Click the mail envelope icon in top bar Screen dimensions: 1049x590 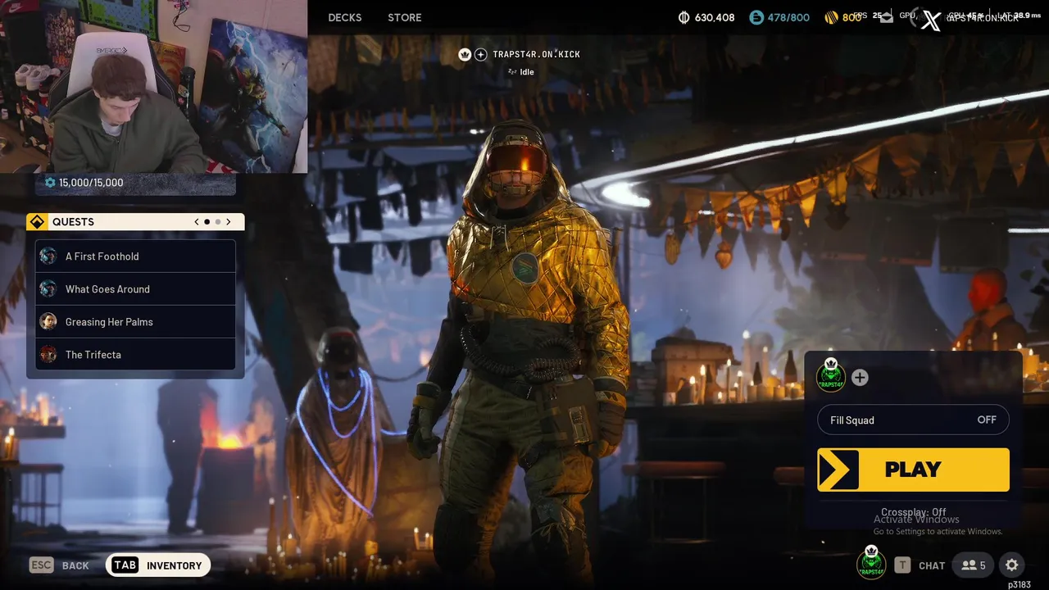pos(886,18)
